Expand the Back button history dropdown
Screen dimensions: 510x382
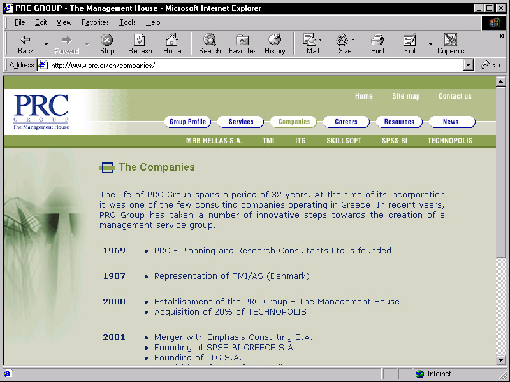(46, 44)
